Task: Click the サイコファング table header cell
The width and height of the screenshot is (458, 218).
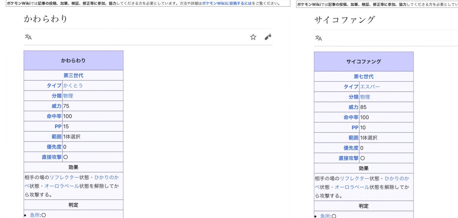Action: pos(364,61)
